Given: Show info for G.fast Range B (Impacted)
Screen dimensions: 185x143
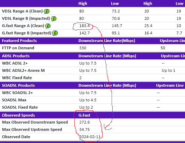Looking at the screenshot, I should point(55,33).
